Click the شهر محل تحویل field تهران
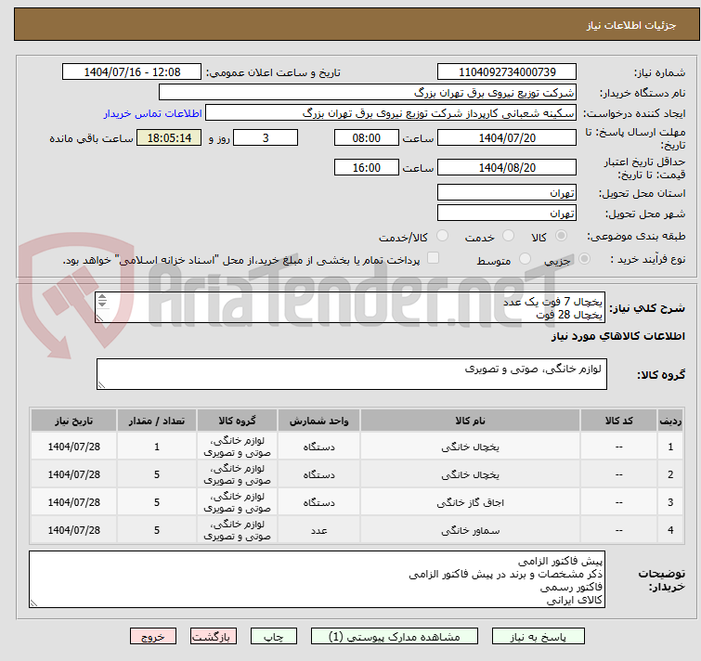Viewport: 701px width, 661px height. pyautogui.click(x=507, y=213)
